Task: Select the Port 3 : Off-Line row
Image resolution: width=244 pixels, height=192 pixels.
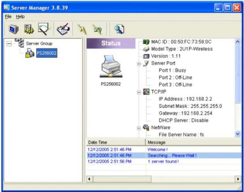Action: 175,85
